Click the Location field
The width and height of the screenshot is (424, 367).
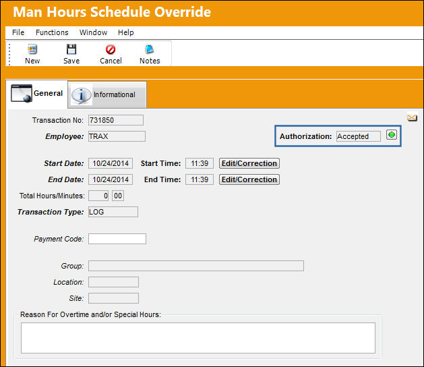(x=113, y=282)
